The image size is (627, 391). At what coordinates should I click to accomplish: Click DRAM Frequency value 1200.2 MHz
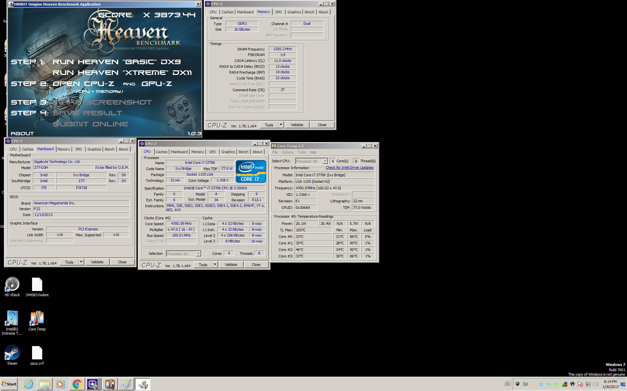282,49
